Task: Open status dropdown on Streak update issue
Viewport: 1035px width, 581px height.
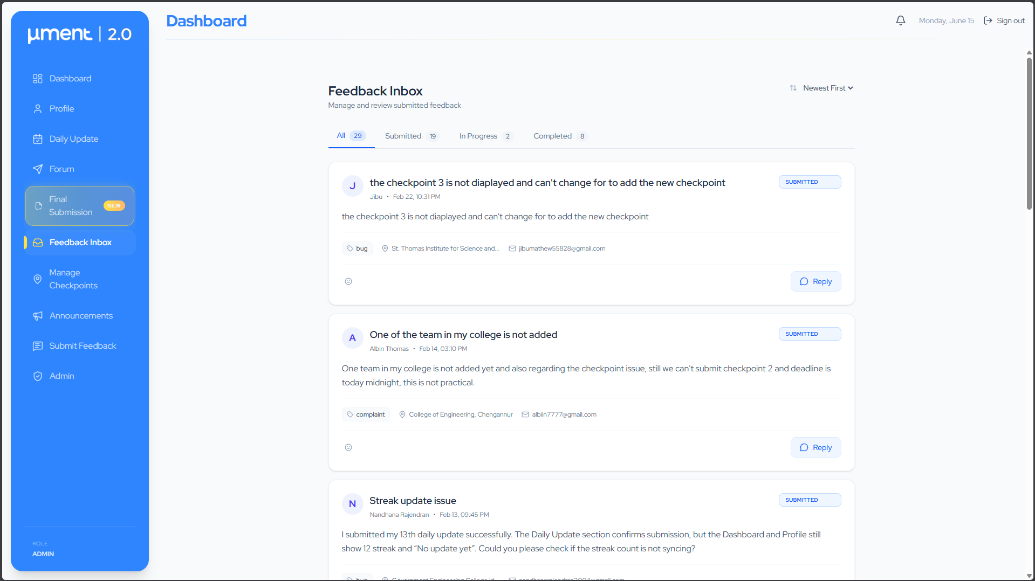Action: click(810, 500)
